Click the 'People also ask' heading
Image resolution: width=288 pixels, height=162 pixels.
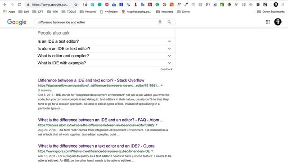(54, 33)
